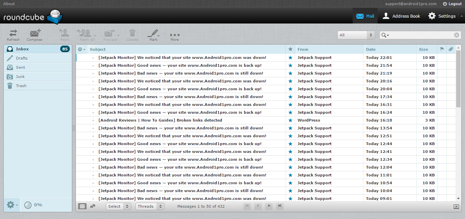
Task: Open the list options gear in Subject header
Action: point(82,49)
